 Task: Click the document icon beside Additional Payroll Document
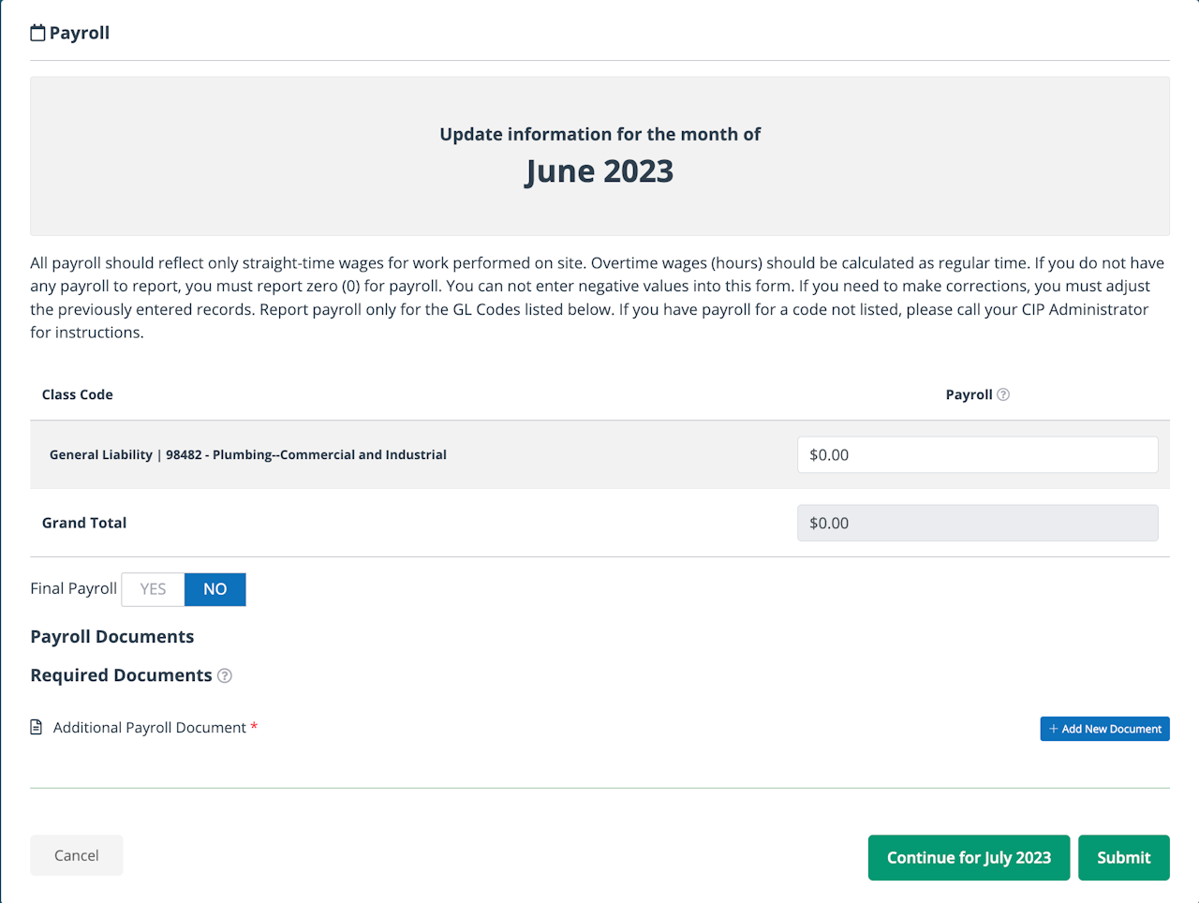point(37,728)
